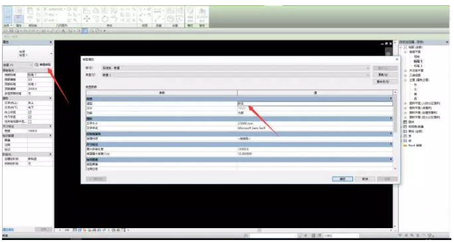Select the Modify tool in the ribbon
Image resolution: width=454 pixels, height=242 pixels.
click(8, 15)
